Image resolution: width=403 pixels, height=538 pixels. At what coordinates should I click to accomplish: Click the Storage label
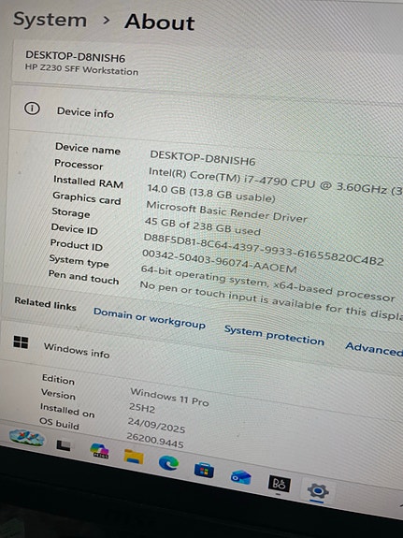click(x=71, y=212)
